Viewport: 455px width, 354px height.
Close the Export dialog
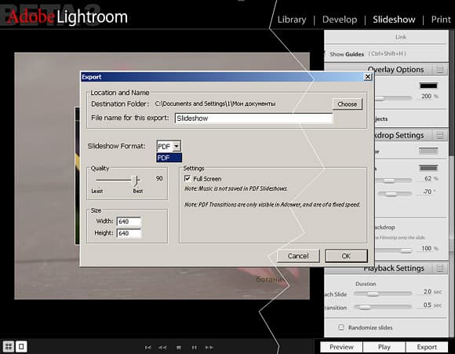[x=368, y=77]
